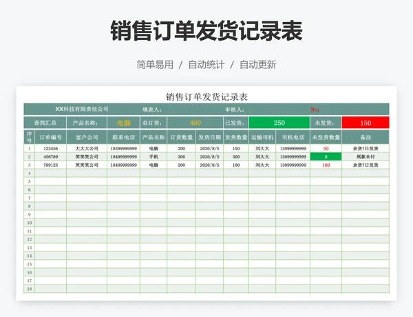Select customer cell 大大大公司
The width and height of the screenshot is (413, 317).
tap(87, 148)
